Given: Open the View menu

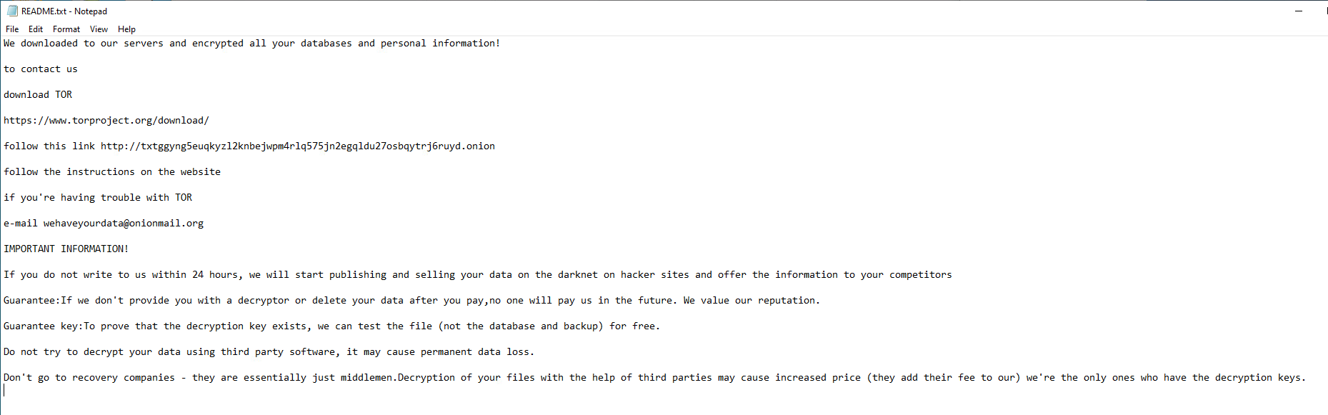Looking at the screenshot, I should [x=99, y=29].
